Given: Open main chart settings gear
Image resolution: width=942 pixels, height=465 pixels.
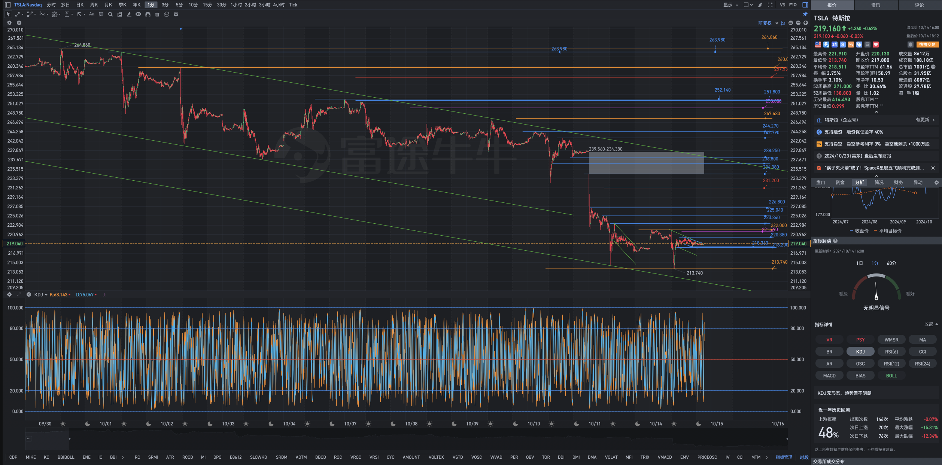Looking at the screenshot, I should [9, 23].
